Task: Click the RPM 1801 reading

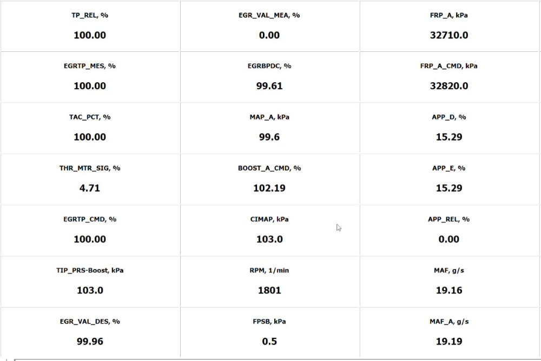Action: coord(269,281)
